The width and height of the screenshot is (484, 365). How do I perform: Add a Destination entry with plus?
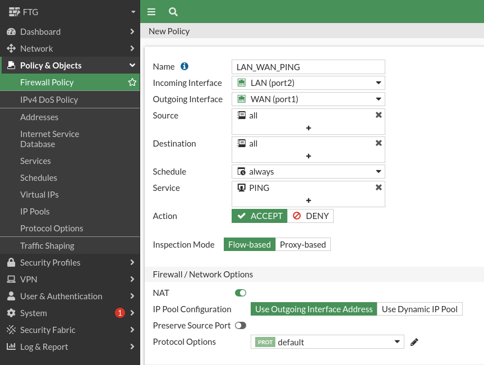tap(308, 156)
